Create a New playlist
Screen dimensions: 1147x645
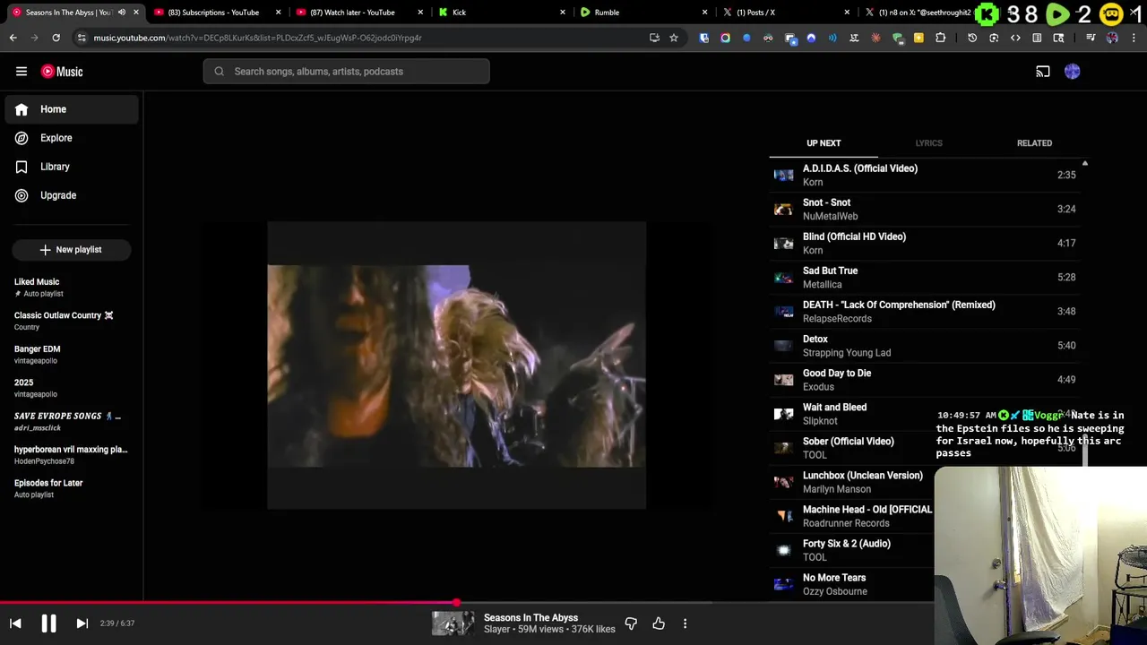click(x=72, y=250)
